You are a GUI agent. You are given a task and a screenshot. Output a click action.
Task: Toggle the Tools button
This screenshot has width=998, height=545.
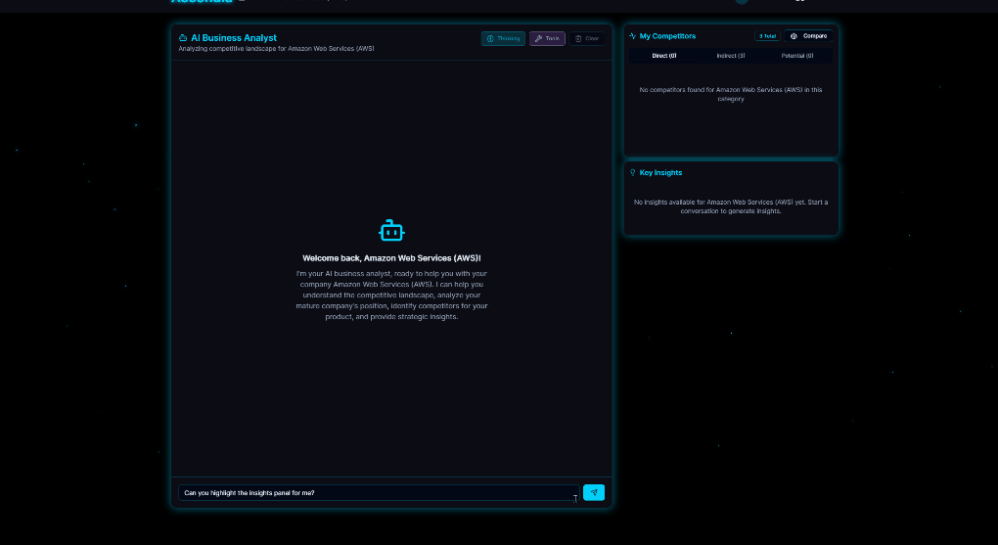547,39
